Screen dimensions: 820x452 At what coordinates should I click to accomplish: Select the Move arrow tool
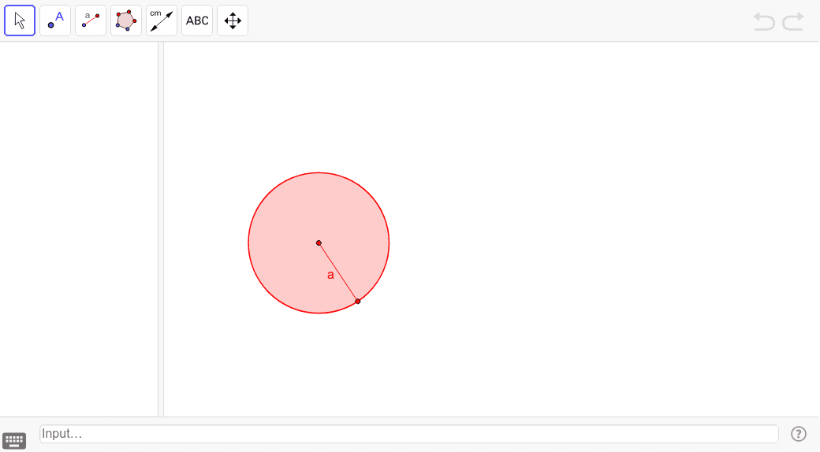(x=20, y=21)
